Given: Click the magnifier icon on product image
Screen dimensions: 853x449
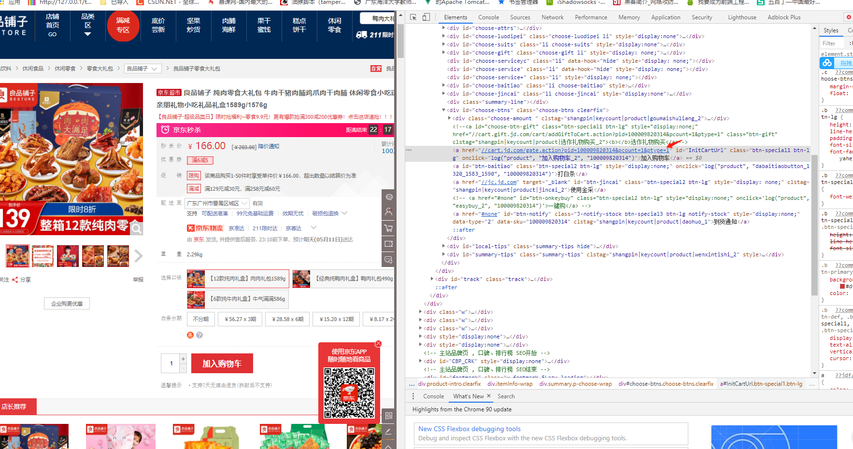Looking at the screenshot, I should tap(137, 228).
